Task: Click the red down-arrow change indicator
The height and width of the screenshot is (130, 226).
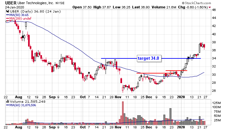Action: pyautogui.click(x=210, y=7)
